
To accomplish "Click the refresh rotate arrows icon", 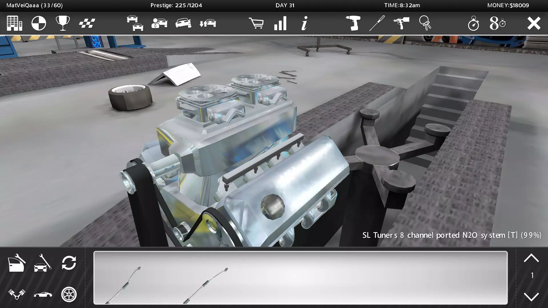I will click(69, 263).
